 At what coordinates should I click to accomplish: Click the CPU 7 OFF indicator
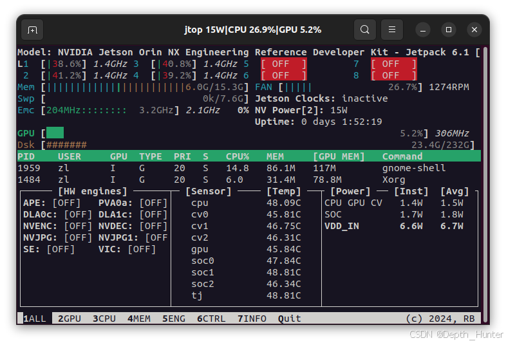[394, 64]
